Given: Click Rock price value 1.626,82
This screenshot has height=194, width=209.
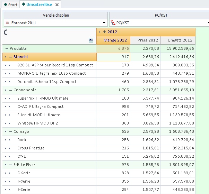Looking at the screenshot, I should 145,140.
